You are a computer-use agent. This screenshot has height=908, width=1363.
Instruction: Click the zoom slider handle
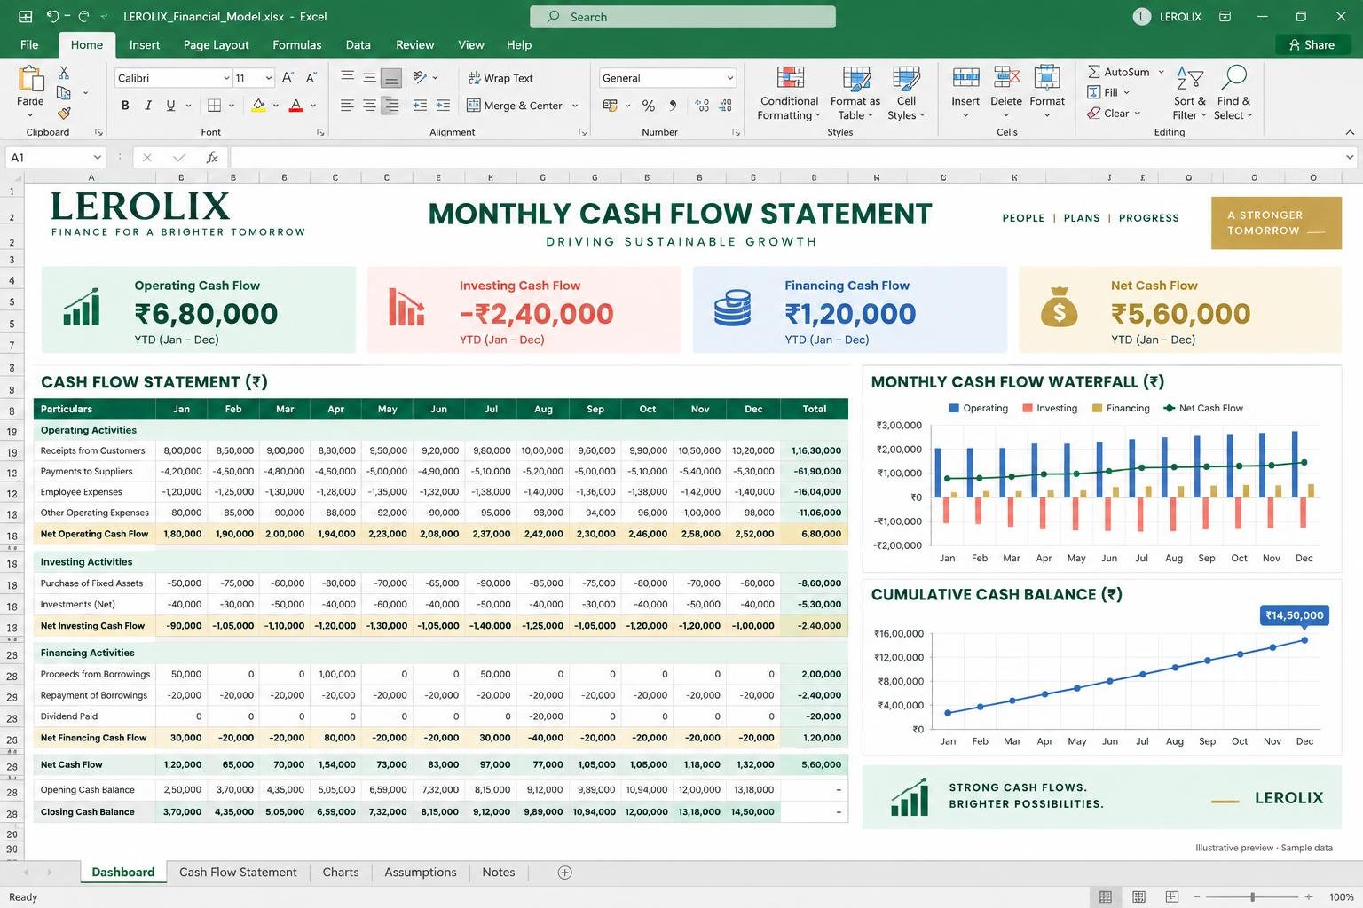(x=1252, y=897)
